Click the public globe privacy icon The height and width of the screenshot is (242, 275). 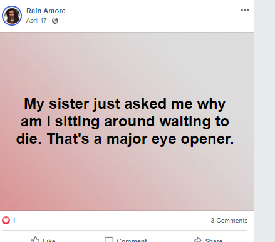[x=55, y=21]
